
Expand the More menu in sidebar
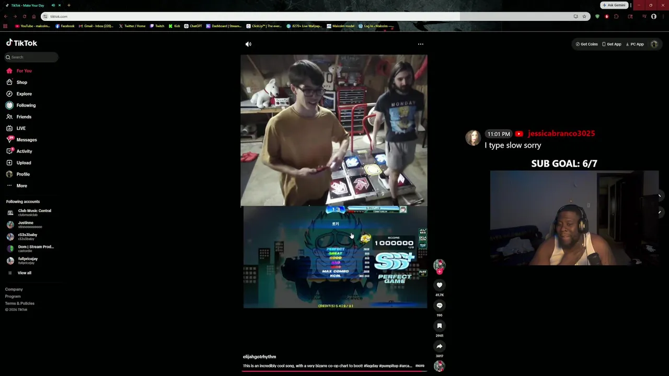(17, 185)
